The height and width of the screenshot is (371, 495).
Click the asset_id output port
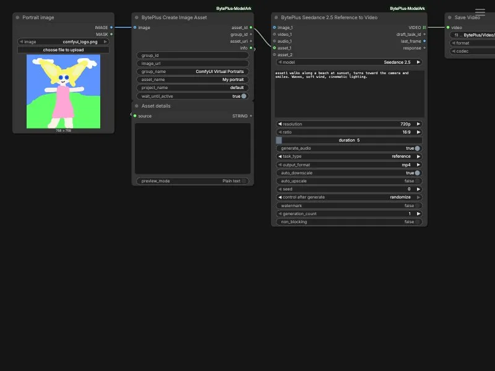(251, 27)
